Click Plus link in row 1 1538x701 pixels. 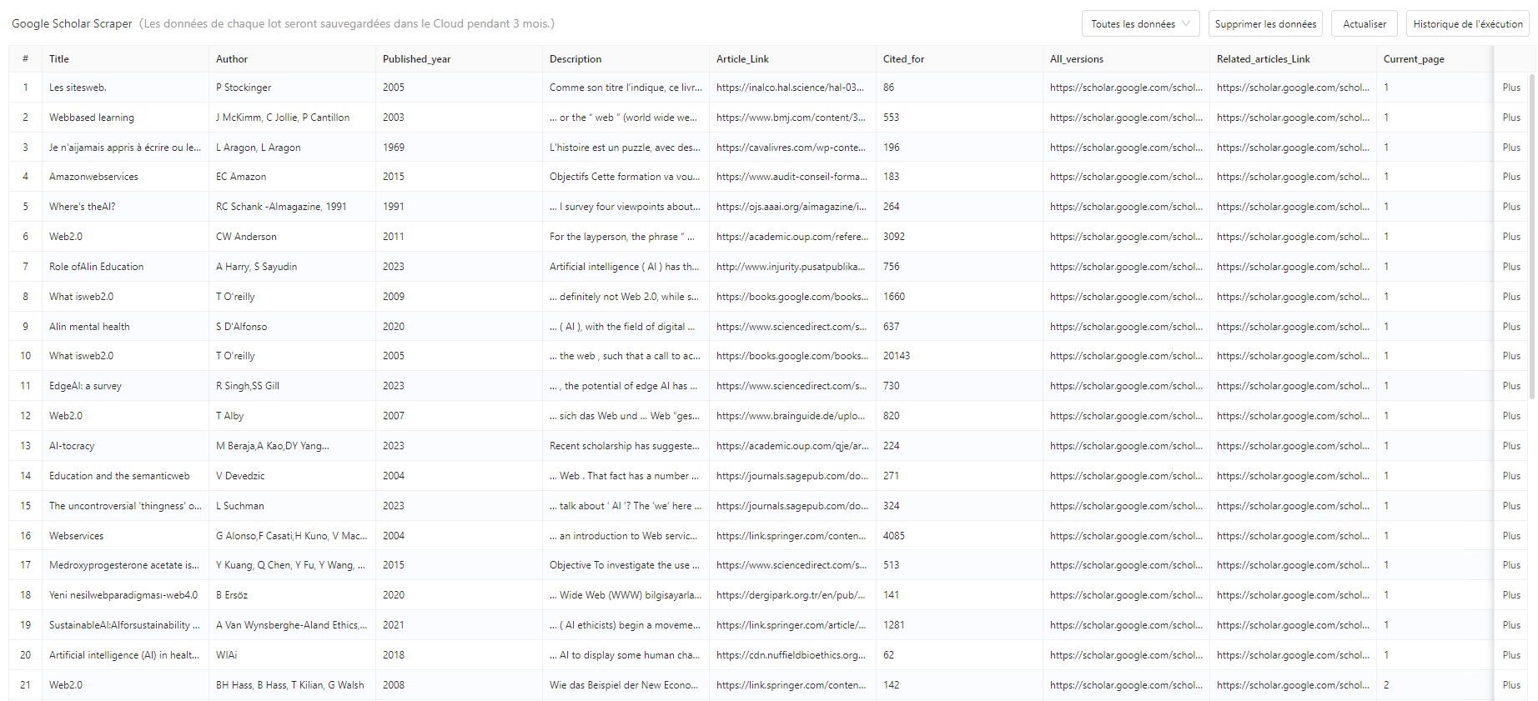(1511, 88)
